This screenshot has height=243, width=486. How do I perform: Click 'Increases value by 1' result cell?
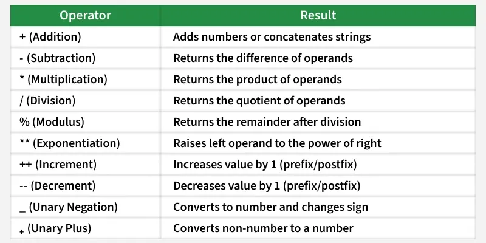click(318, 164)
